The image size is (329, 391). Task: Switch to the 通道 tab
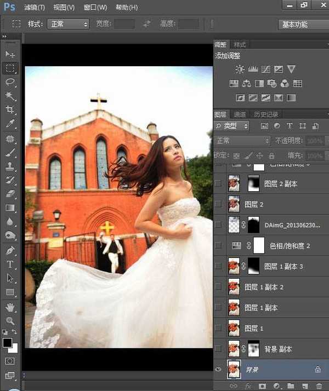point(240,114)
